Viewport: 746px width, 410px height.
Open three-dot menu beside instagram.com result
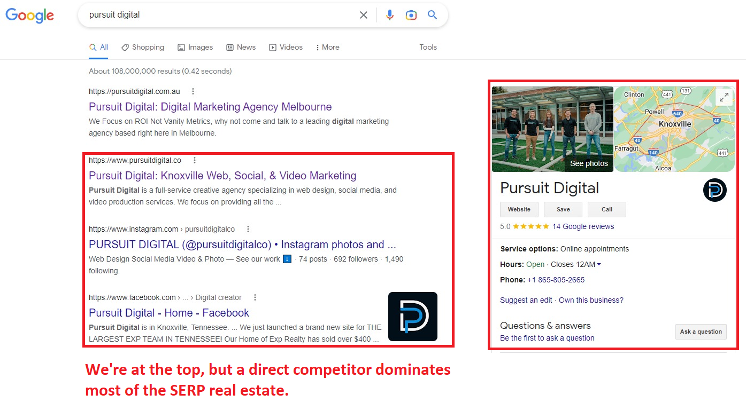(248, 229)
